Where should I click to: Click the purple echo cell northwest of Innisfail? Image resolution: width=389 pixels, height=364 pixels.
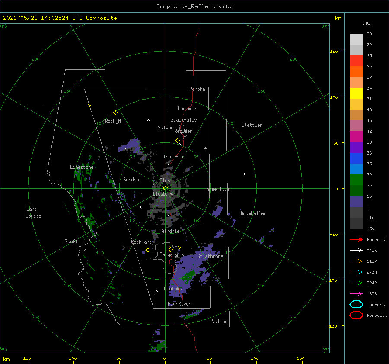click(x=130, y=145)
